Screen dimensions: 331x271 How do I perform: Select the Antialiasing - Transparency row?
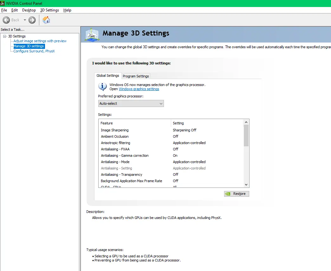click(171, 175)
